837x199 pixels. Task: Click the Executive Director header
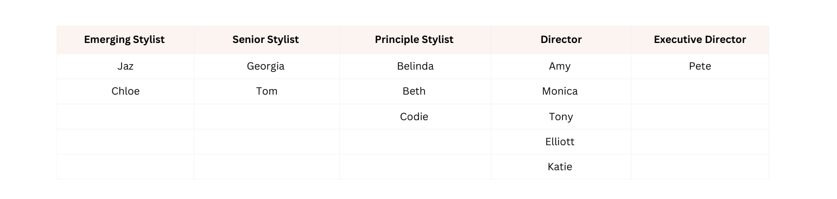click(700, 40)
